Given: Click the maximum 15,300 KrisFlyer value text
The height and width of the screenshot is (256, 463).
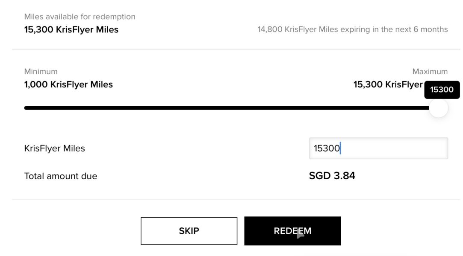Looking at the screenshot, I should point(388,84).
